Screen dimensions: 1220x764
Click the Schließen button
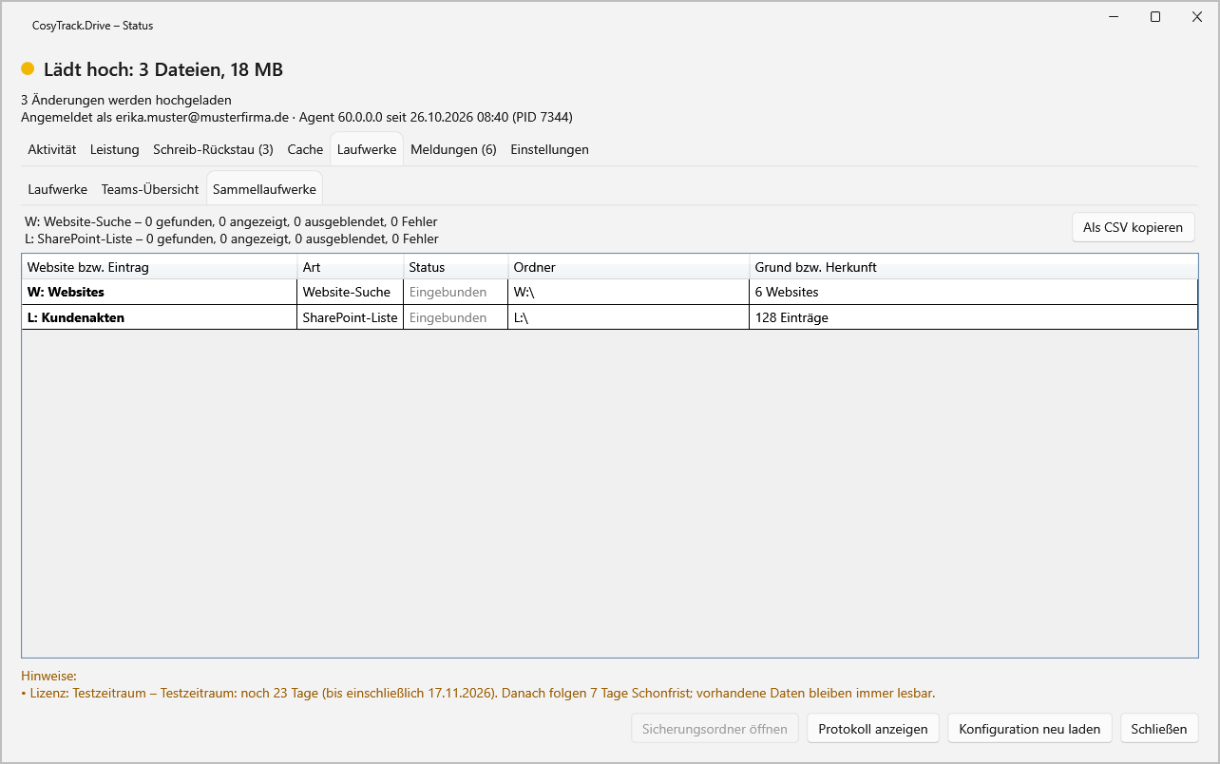(1159, 729)
